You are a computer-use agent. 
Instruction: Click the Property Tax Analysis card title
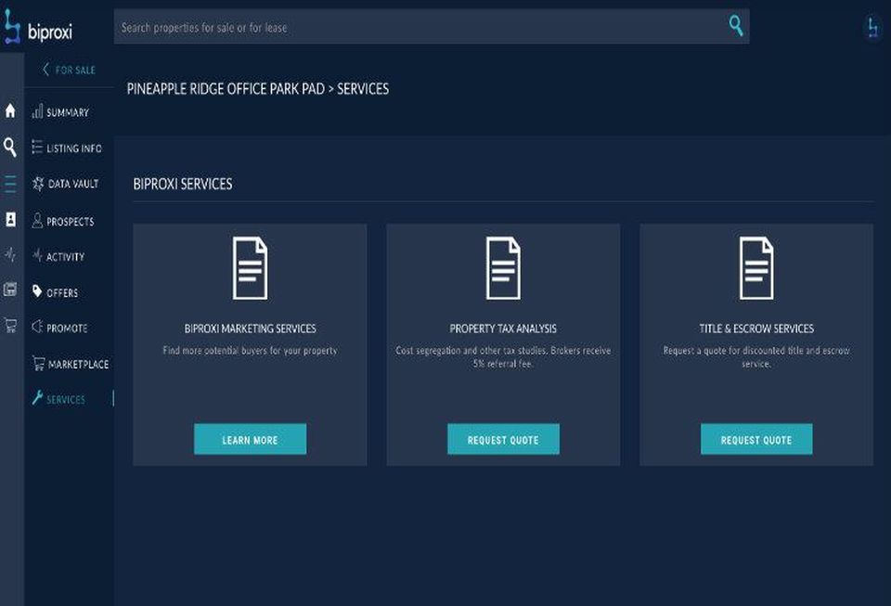[x=503, y=329]
